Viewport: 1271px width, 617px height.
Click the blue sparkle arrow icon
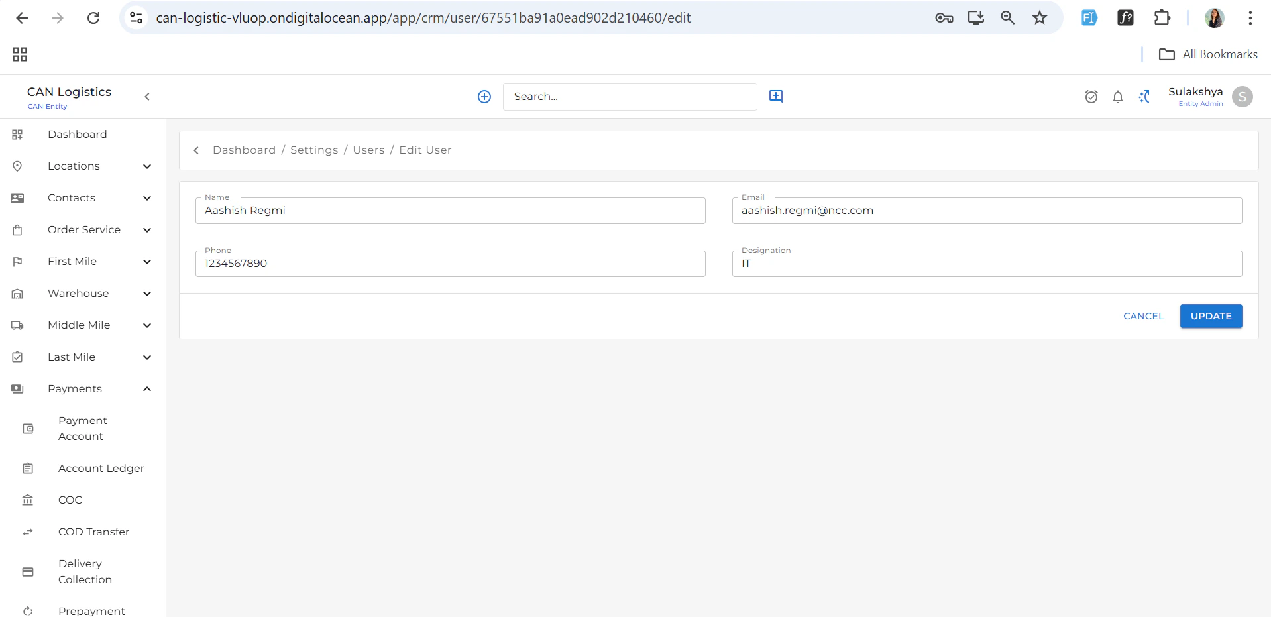point(1144,97)
